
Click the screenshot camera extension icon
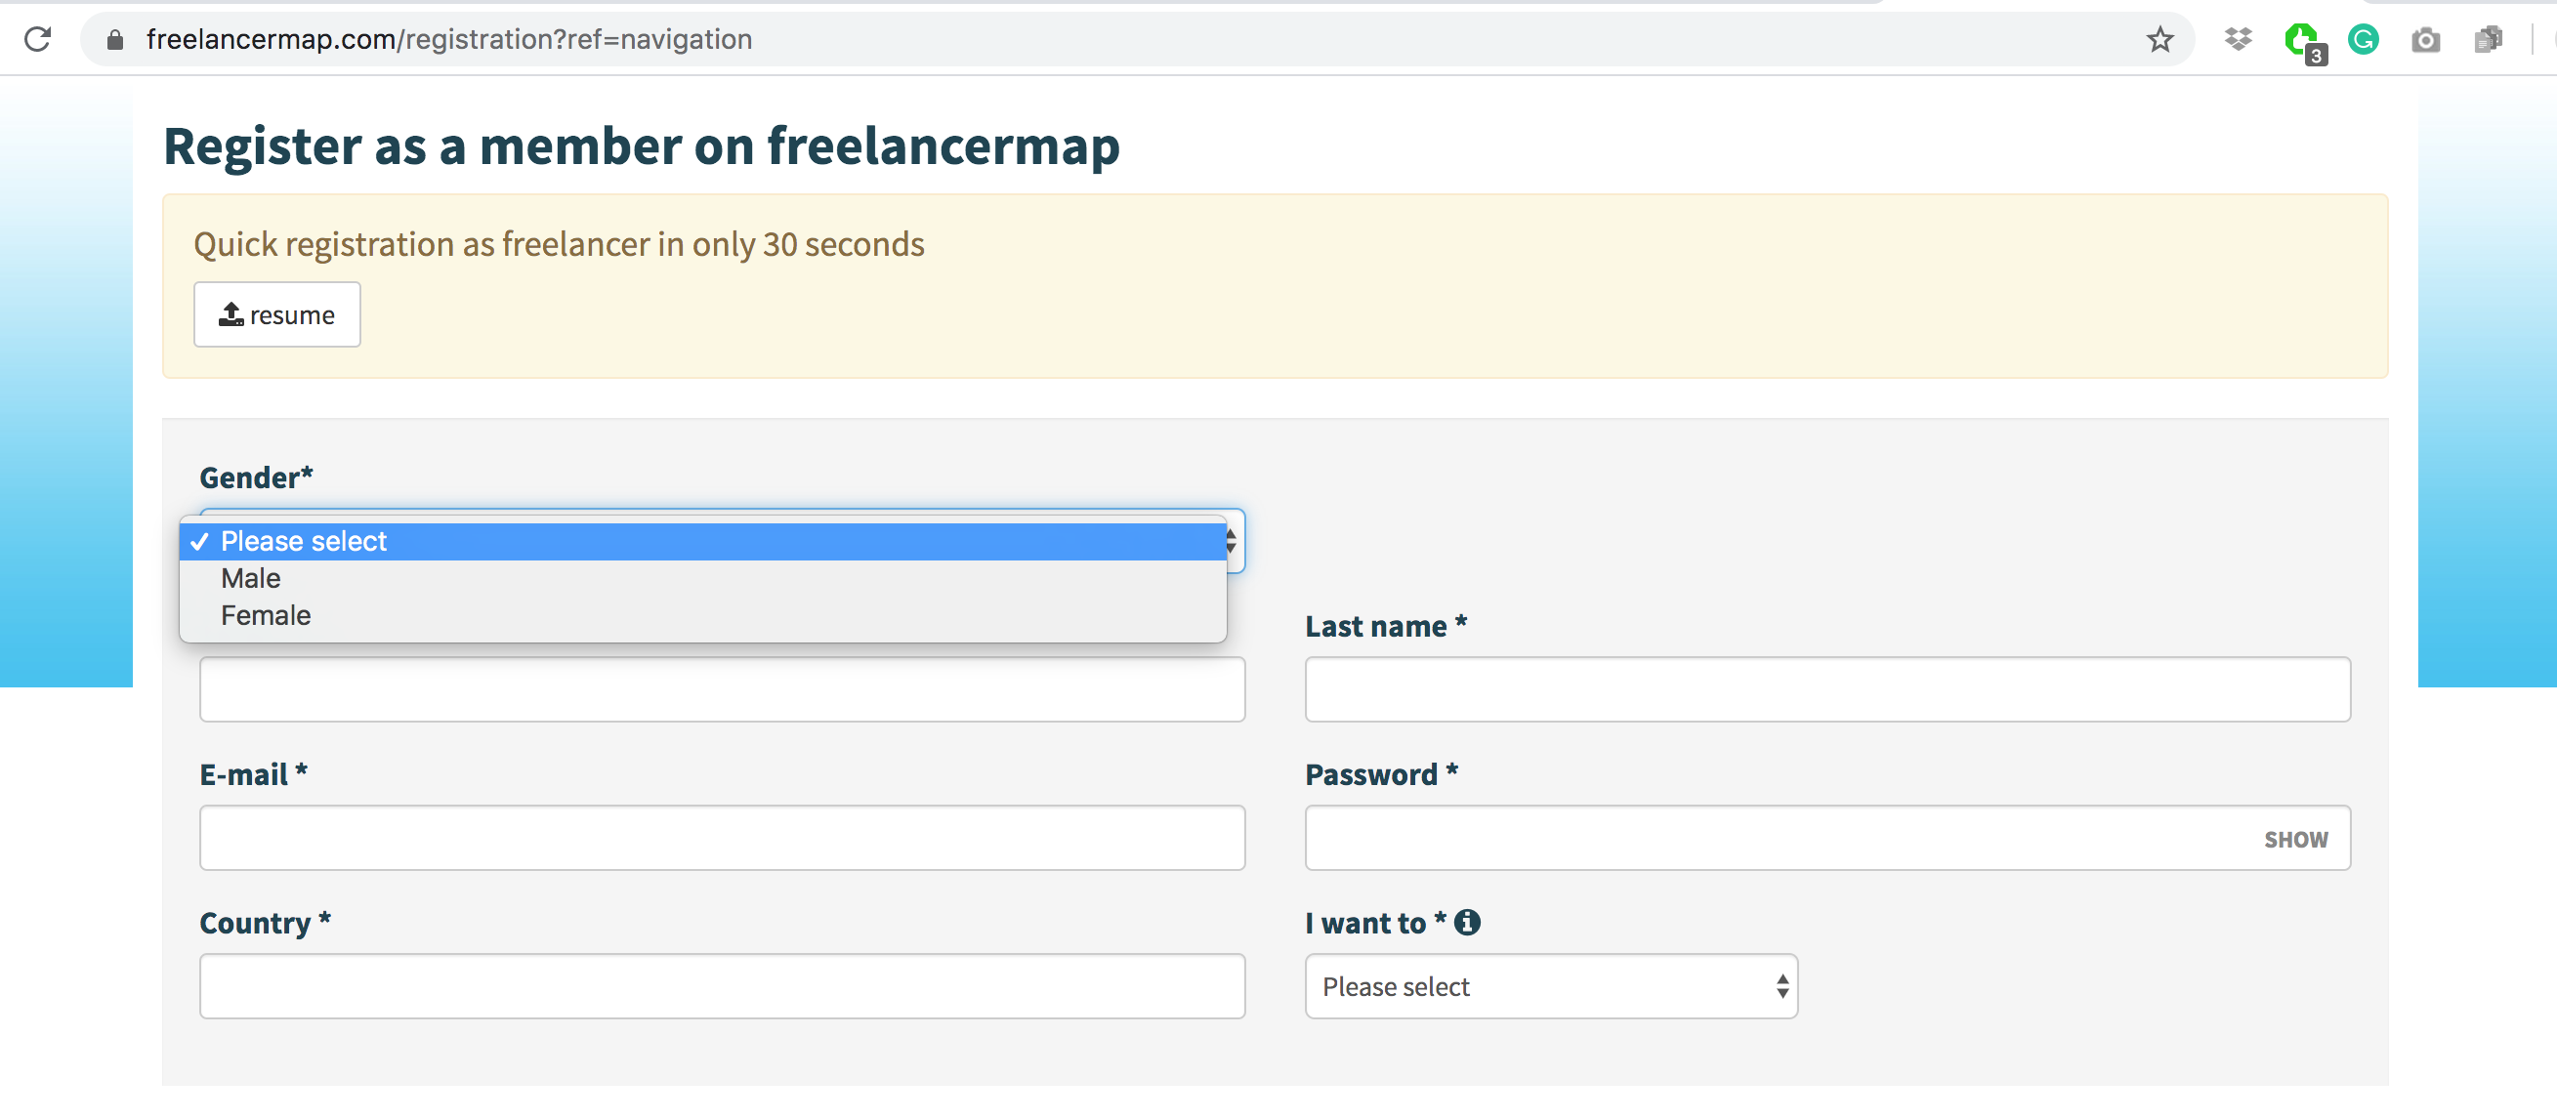(2426, 39)
